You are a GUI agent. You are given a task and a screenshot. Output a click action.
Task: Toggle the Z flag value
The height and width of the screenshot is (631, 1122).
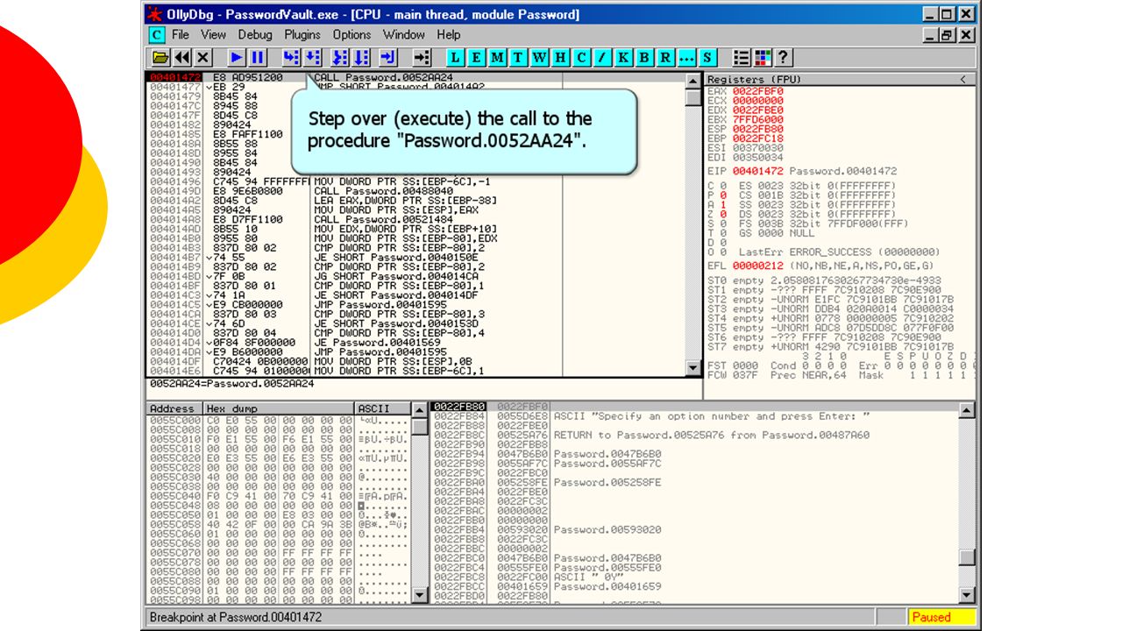(x=723, y=213)
